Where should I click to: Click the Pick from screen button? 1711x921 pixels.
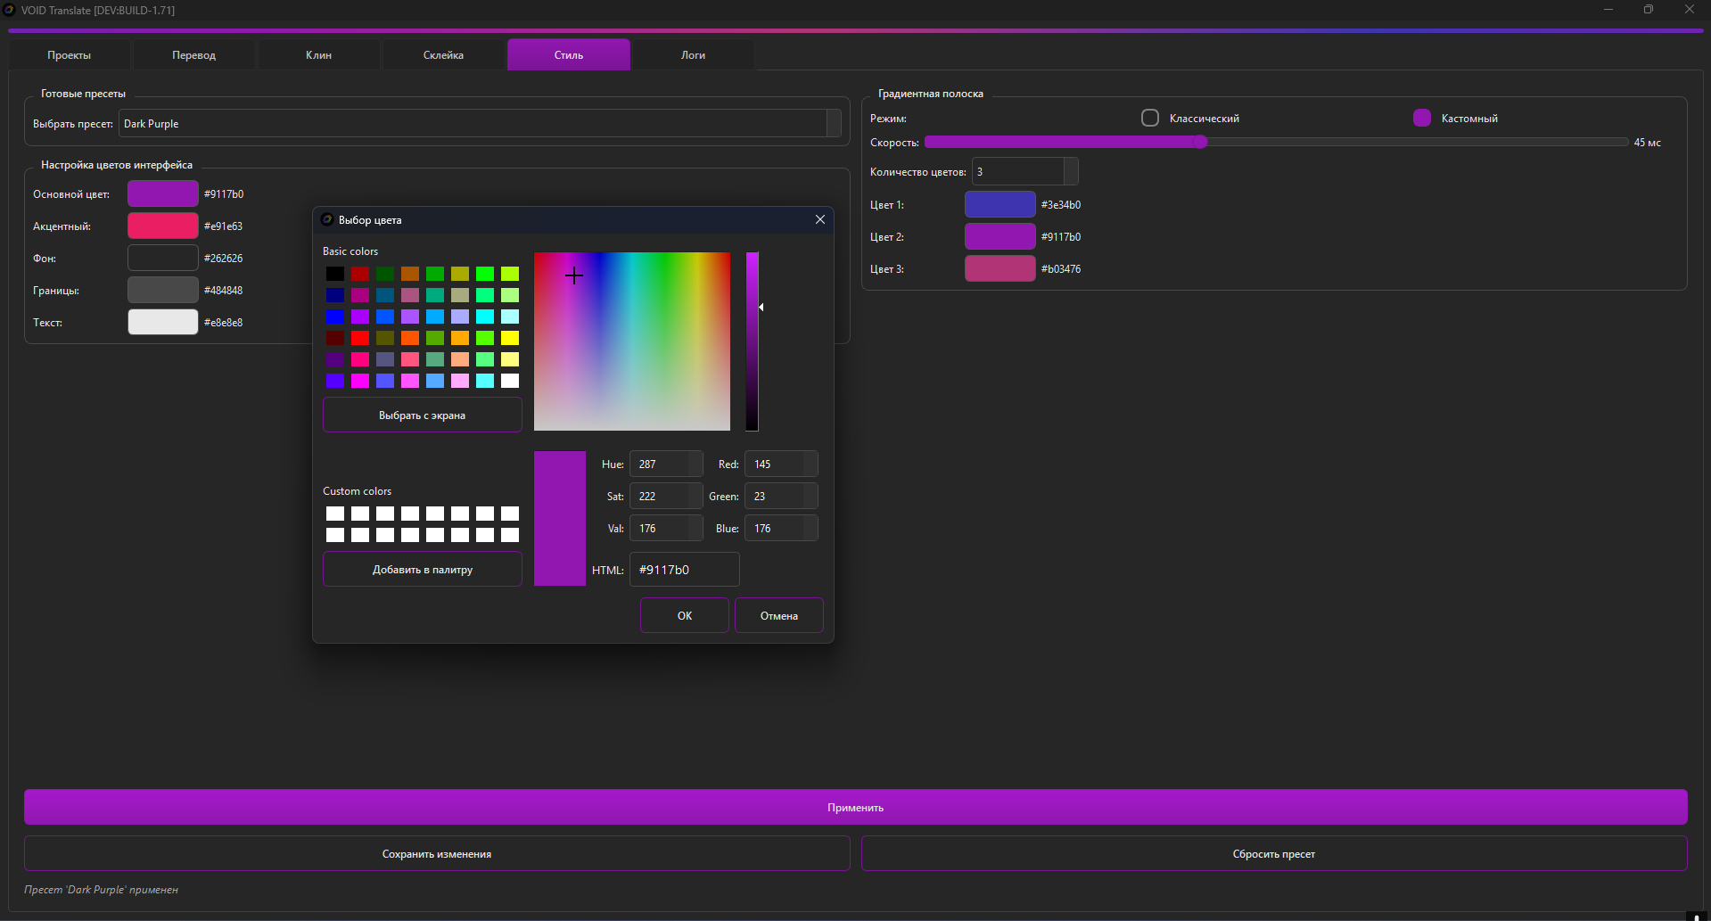422,415
